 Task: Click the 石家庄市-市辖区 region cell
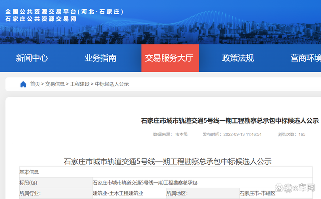276,193
